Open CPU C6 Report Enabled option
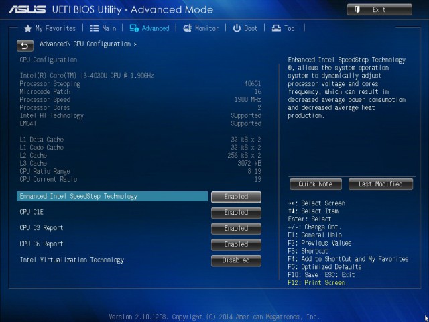 [236, 244]
